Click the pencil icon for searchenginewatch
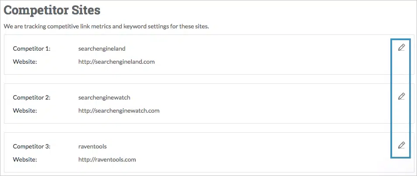417x176 pixels. [401, 97]
